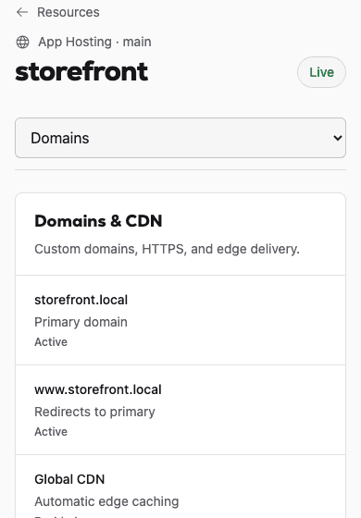This screenshot has width=361, height=518.
Task: Select the www.storefront.local domain name
Action: (x=98, y=389)
